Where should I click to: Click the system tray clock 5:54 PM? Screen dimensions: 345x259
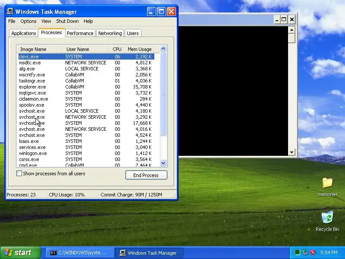click(x=329, y=253)
